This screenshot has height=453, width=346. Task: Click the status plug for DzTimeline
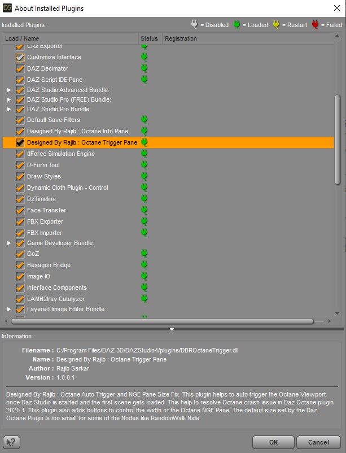144,198
